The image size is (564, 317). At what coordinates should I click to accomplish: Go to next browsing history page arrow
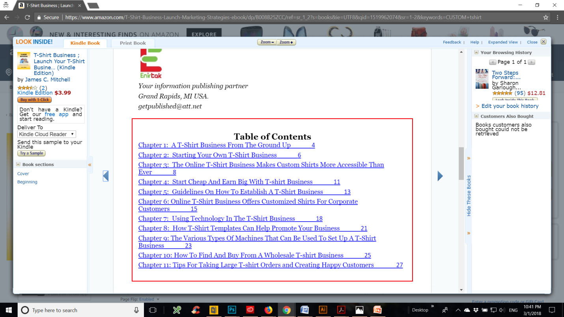[532, 62]
